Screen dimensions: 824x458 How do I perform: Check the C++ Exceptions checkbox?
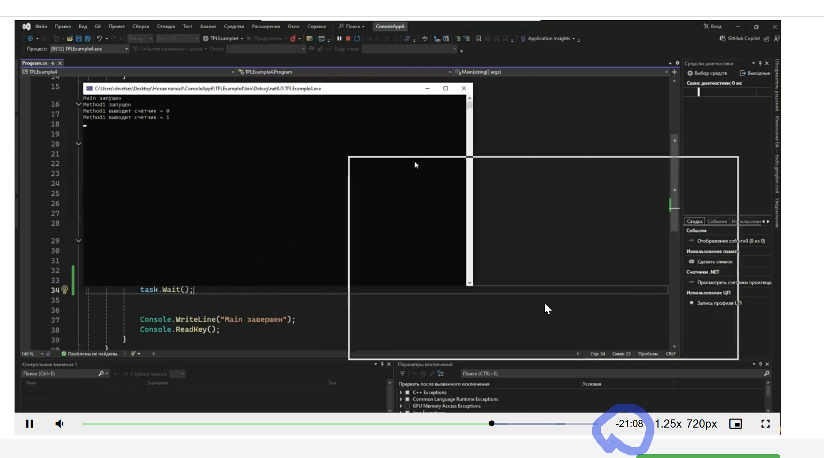[407, 392]
